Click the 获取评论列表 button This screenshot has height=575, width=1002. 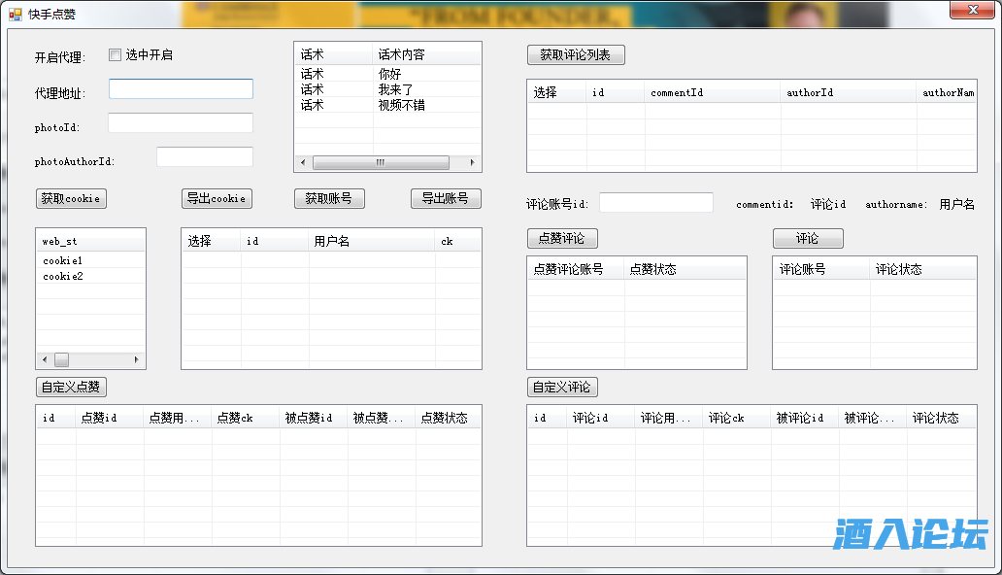(576, 54)
